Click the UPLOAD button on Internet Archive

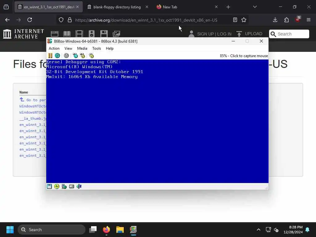click(x=249, y=34)
